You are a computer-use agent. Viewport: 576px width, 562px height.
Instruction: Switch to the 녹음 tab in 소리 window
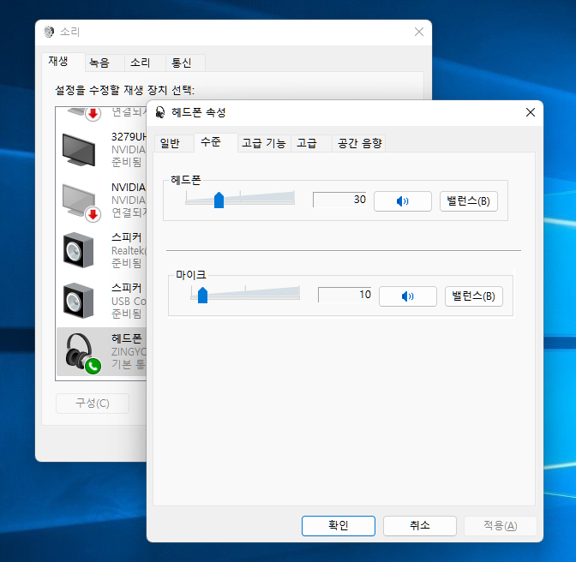pyautogui.click(x=105, y=63)
